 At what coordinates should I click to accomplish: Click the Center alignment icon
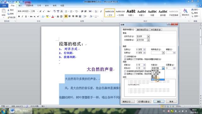point(69,16)
